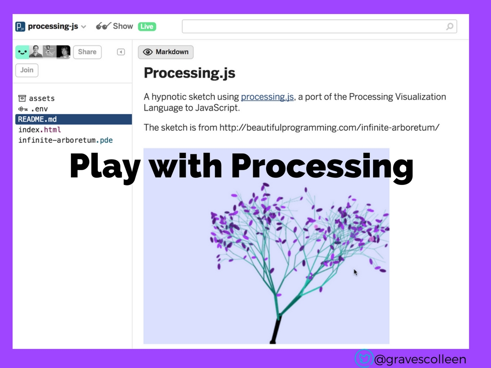Open the assets folder in file list
Image resolution: width=491 pixels, height=368 pixels.
(x=41, y=98)
